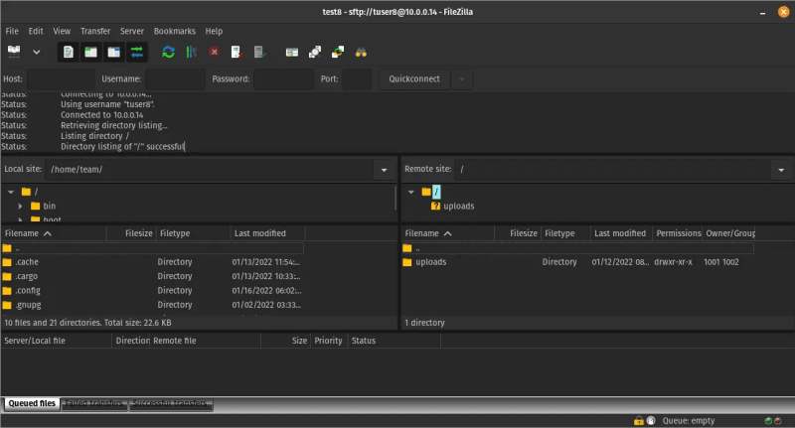Screen dimensions: 795x428
Task: Open Site Manager dropdown arrow
Action: pos(37,52)
